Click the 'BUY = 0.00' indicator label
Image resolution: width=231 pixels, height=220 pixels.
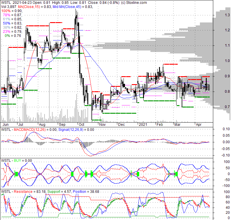point(23,161)
